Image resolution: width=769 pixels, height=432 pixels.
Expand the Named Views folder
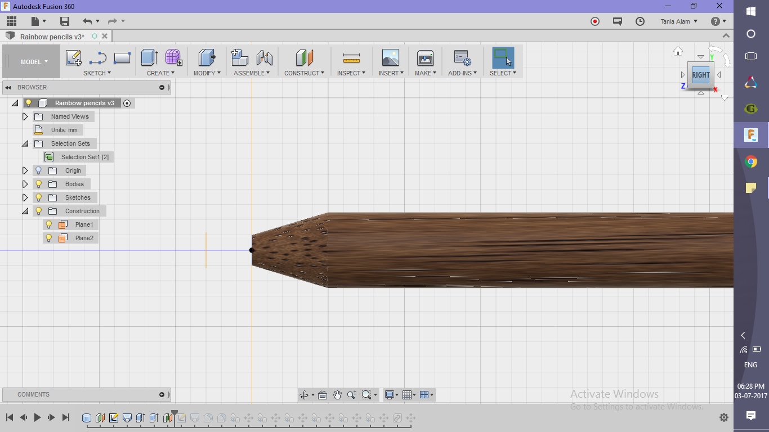pos(25,116)
